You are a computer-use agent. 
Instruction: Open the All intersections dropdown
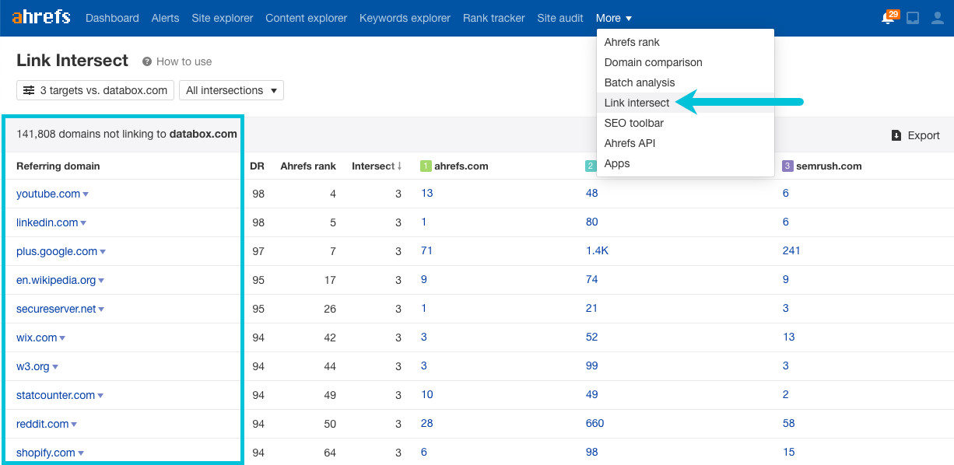[231, 90]
